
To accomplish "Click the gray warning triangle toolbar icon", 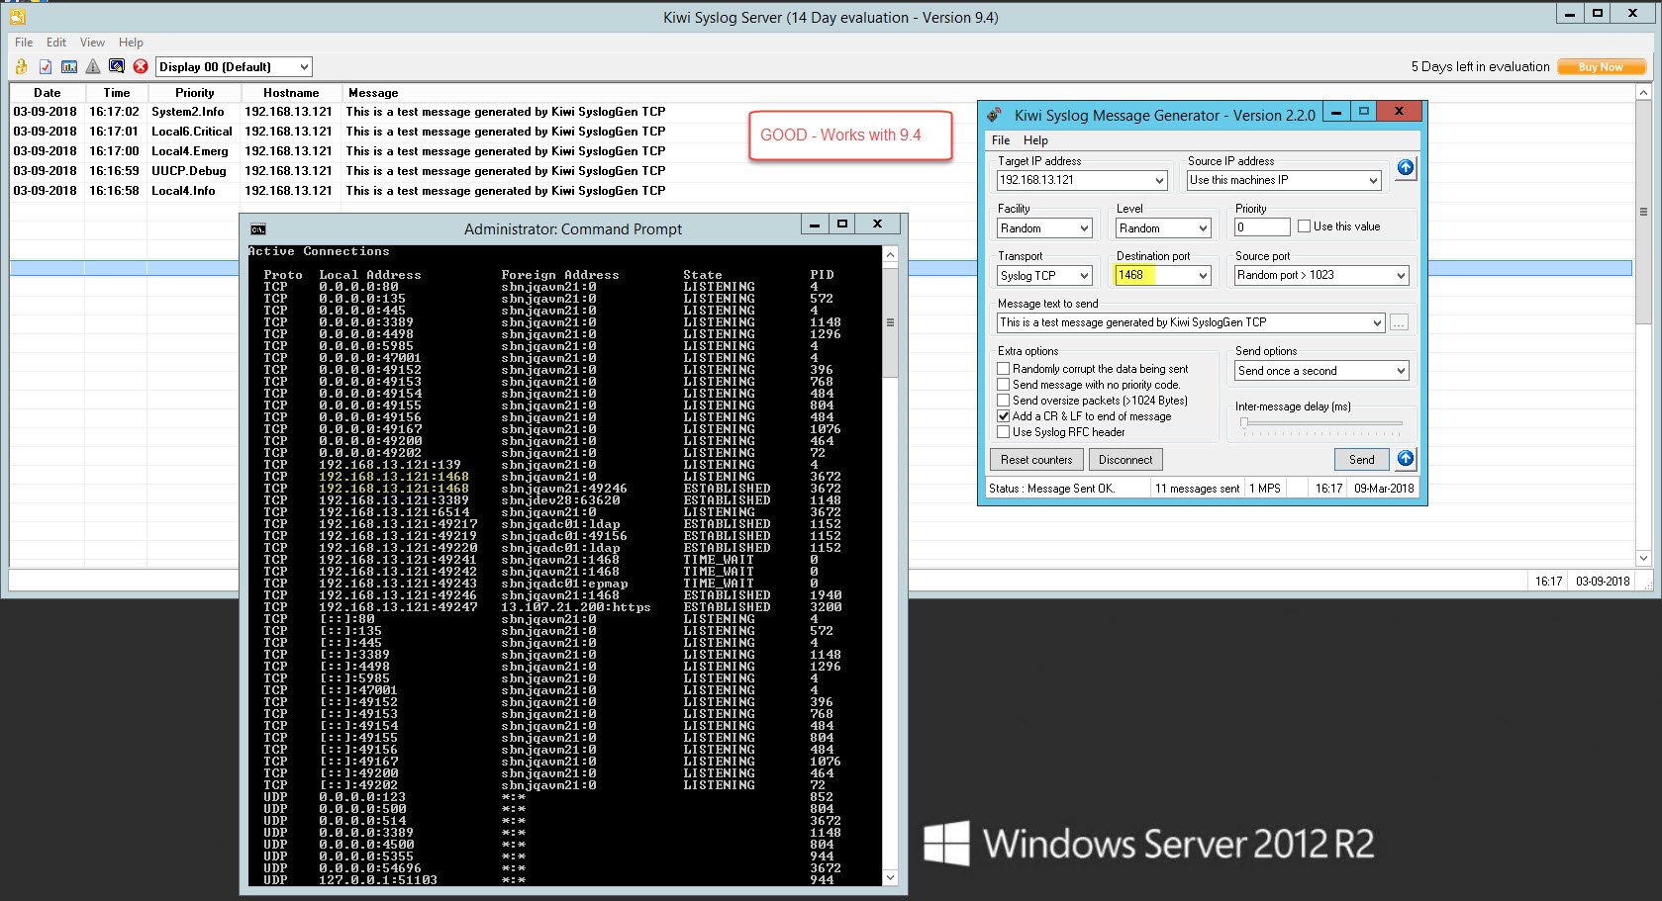I will (93, 66).
